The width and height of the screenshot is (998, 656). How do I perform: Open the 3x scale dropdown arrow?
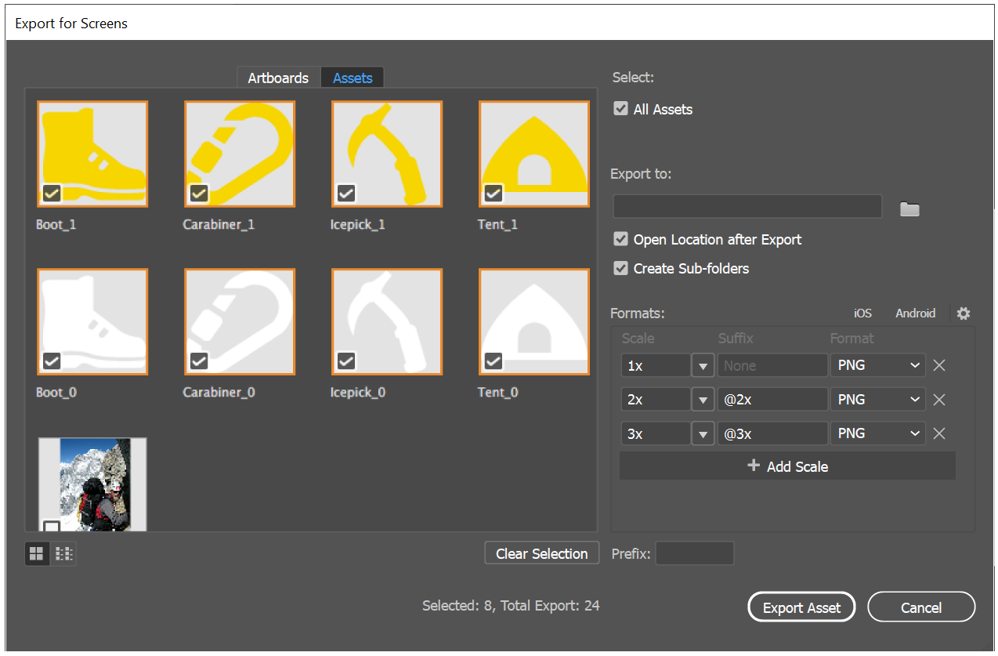(x=703, y=433)
